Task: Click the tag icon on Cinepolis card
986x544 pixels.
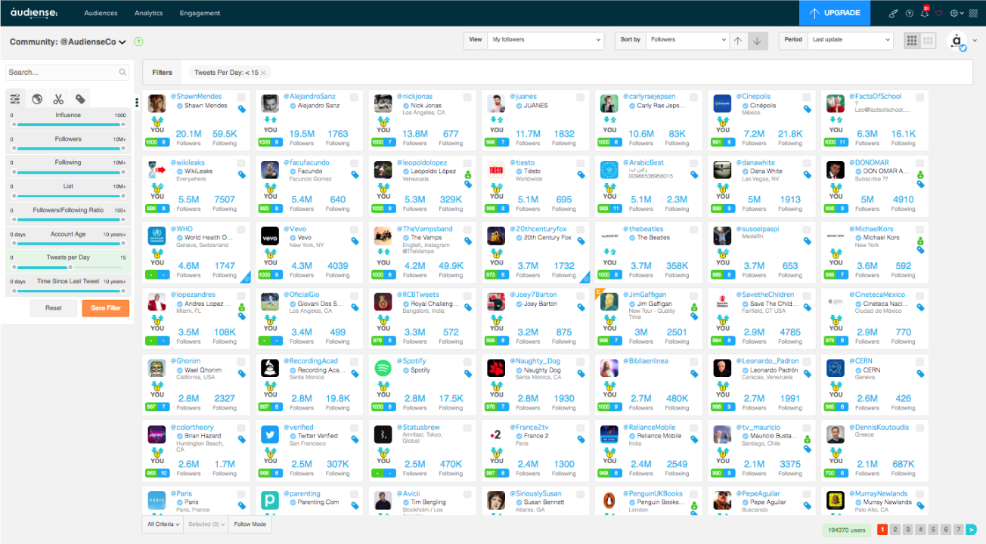Action: pos(807,109)
